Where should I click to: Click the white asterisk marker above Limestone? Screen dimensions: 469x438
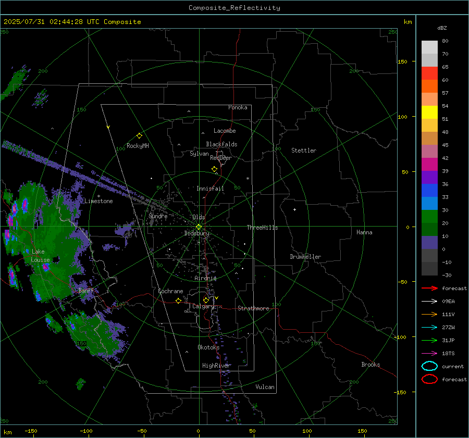coord(98,196)
